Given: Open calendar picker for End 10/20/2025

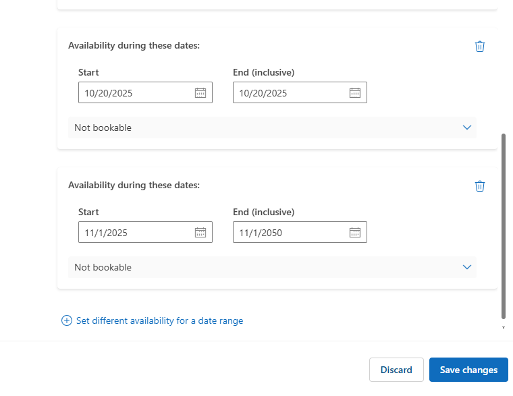Looking at the screenshot, I should (355, 93).
